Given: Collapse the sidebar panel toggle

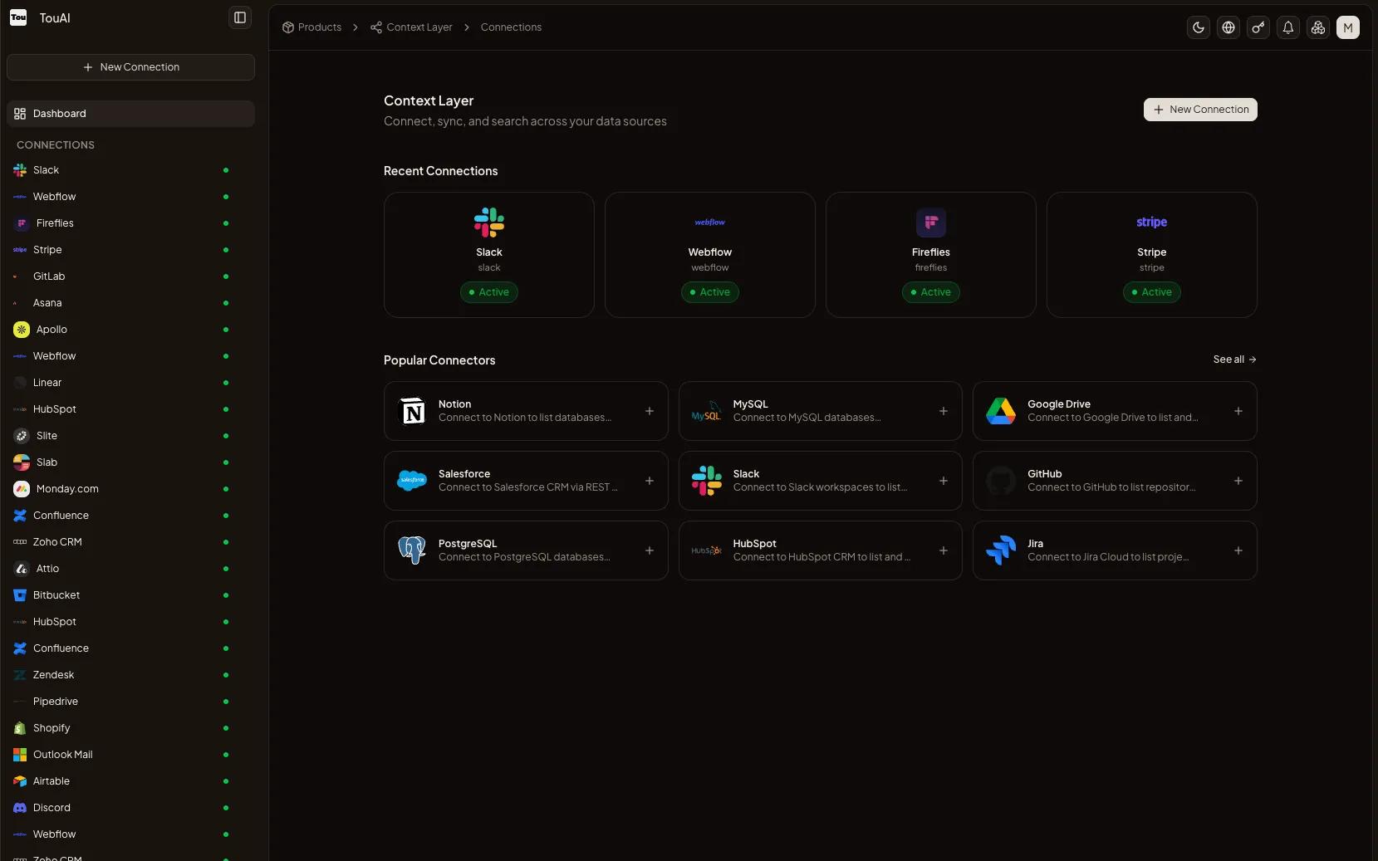Looking at the screenshot, I should click(240, 17).
